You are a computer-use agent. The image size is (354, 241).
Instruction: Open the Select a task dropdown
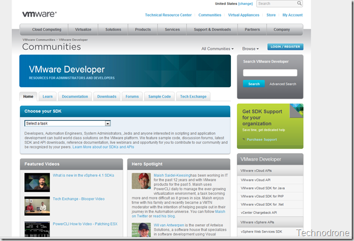click(67, 124)
